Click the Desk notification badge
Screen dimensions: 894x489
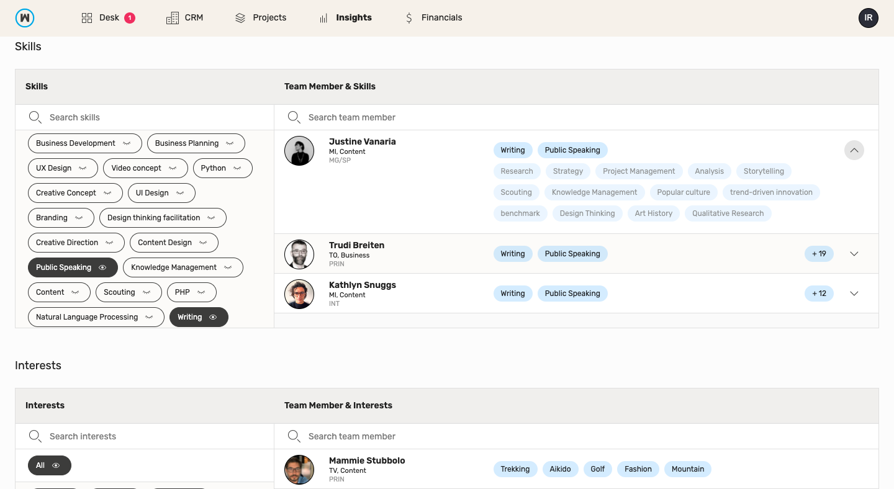click(x=130, y=18)
